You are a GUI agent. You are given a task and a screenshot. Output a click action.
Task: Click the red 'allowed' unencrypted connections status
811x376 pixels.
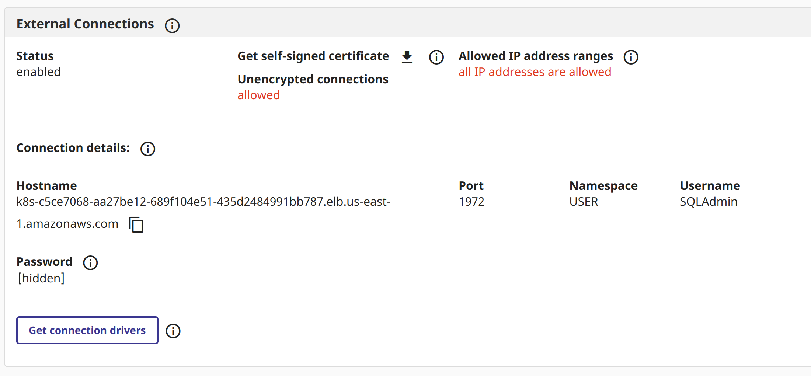[259, 95]
